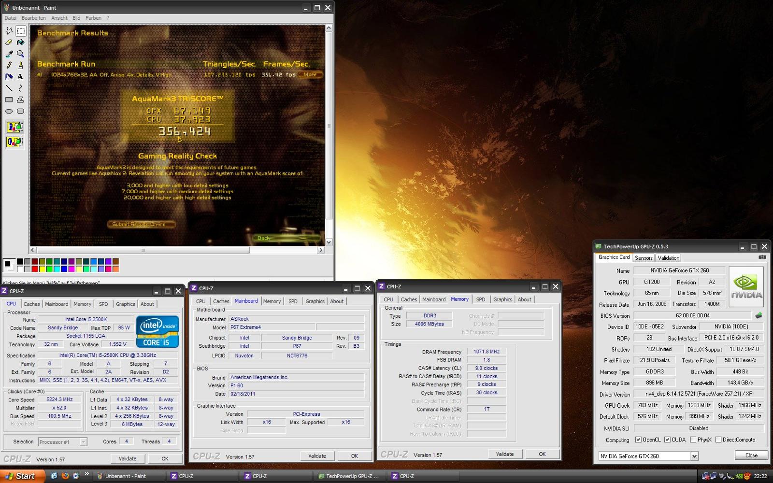This screenshot has height=483, width=773.
Task: Select the Text tool in Paint
Action: tap(20, 76)
